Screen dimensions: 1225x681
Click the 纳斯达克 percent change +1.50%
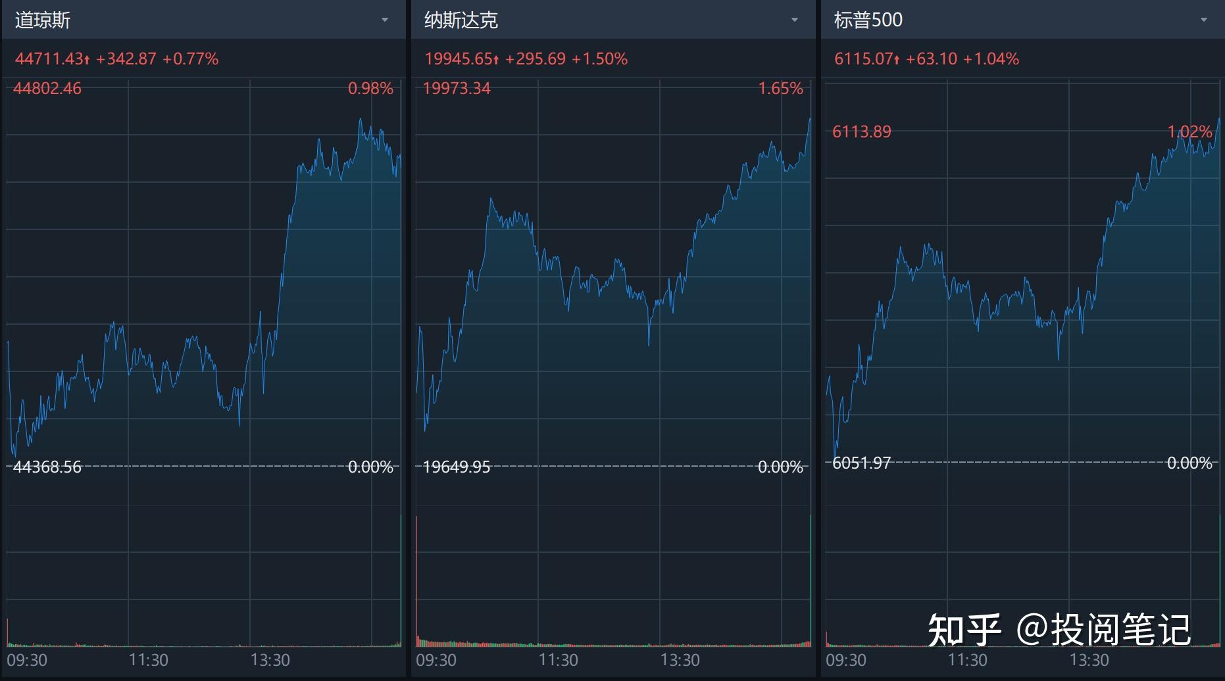[x=599, y=59]
